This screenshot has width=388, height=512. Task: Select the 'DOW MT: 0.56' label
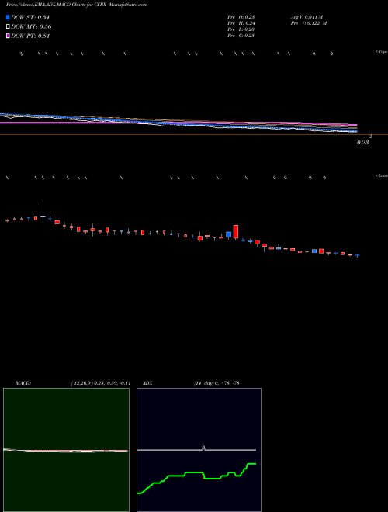click(31, 26)
